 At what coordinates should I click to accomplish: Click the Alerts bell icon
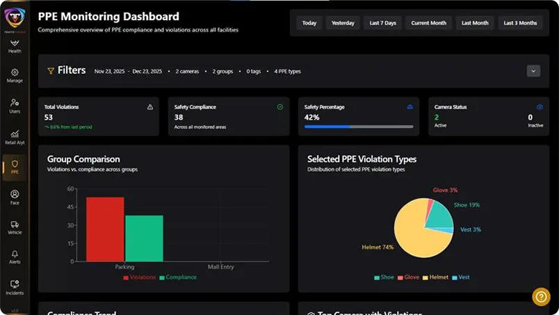15,255
